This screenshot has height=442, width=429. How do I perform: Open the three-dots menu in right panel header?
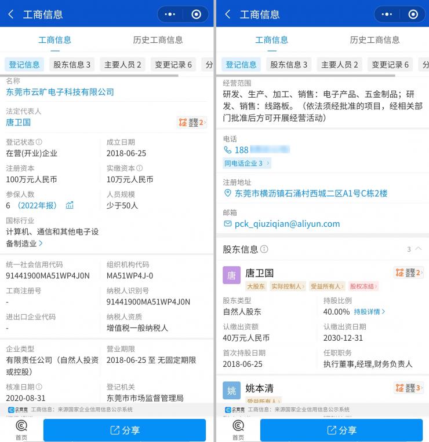pyautogui.click(x=387, y=14)
